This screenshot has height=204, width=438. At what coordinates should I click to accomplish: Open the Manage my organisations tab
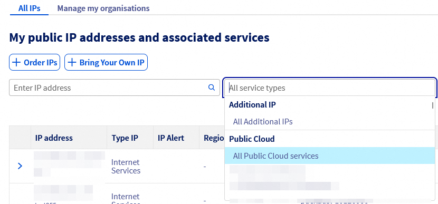103,8
